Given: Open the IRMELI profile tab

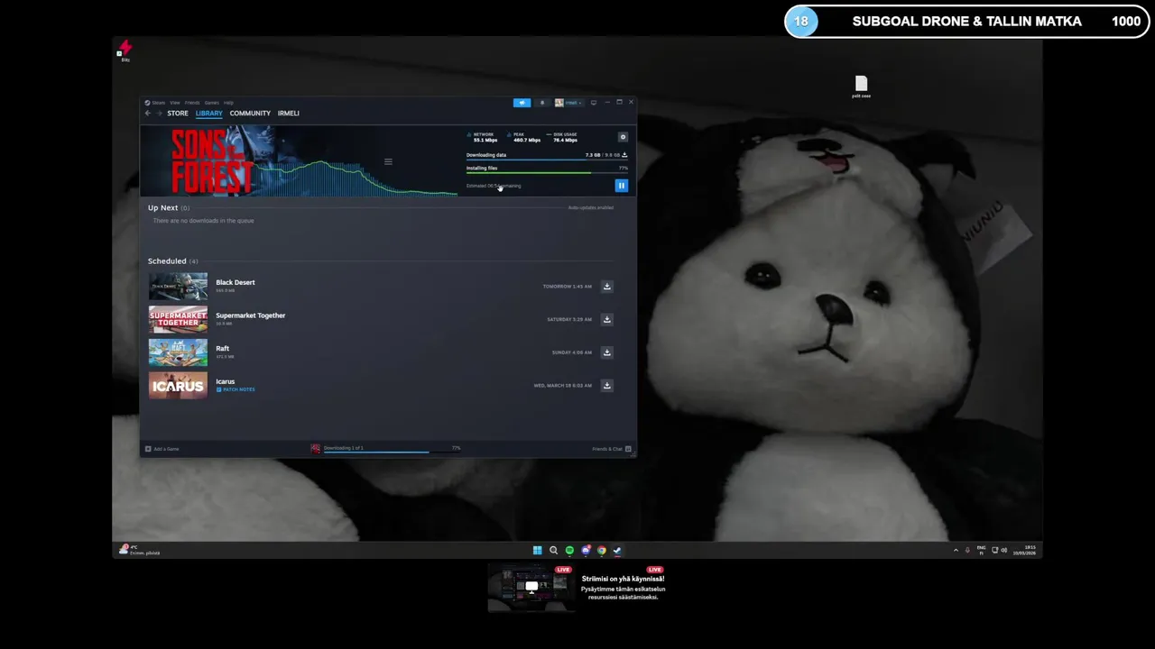Looking at the screenshot, I should tap(289, 114).
